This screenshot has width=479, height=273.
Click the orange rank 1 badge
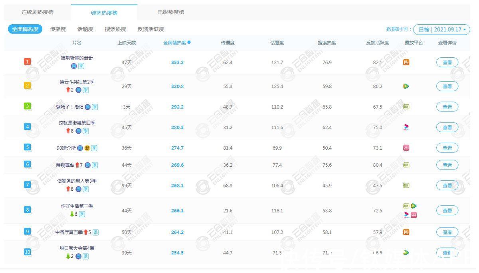click(27, 62)
